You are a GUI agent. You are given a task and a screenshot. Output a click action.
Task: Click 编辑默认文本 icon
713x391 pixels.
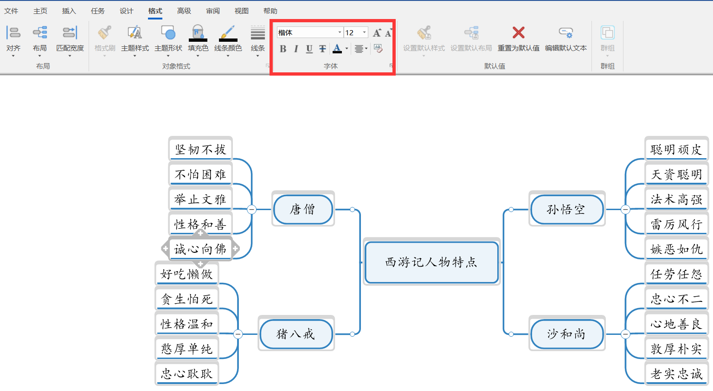pyautogui.click(x=565, y=32)
